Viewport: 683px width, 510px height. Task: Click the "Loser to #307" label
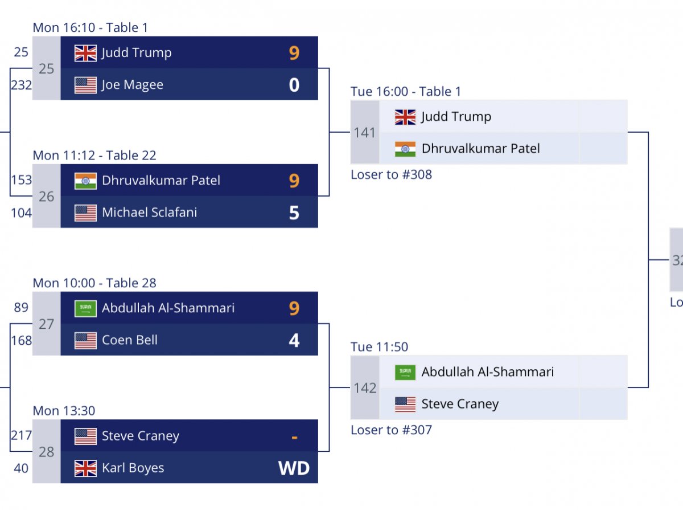391,430
